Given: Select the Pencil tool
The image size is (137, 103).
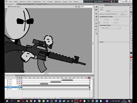Looking at the screenshot, I should 131,29.
